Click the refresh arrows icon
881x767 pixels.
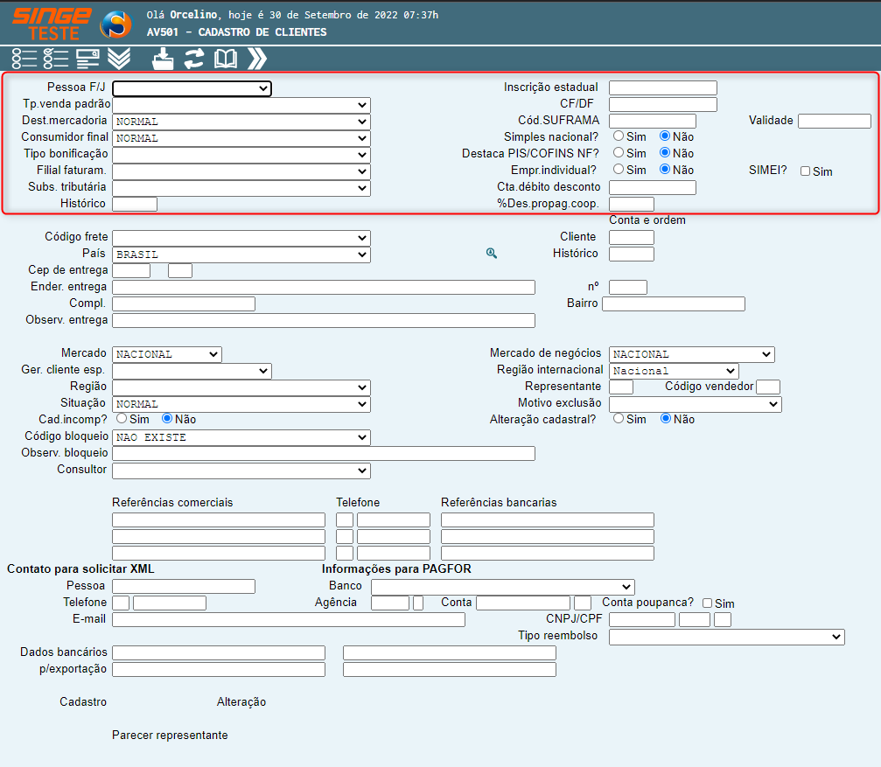pyautogui.click(x=194, y=59)
